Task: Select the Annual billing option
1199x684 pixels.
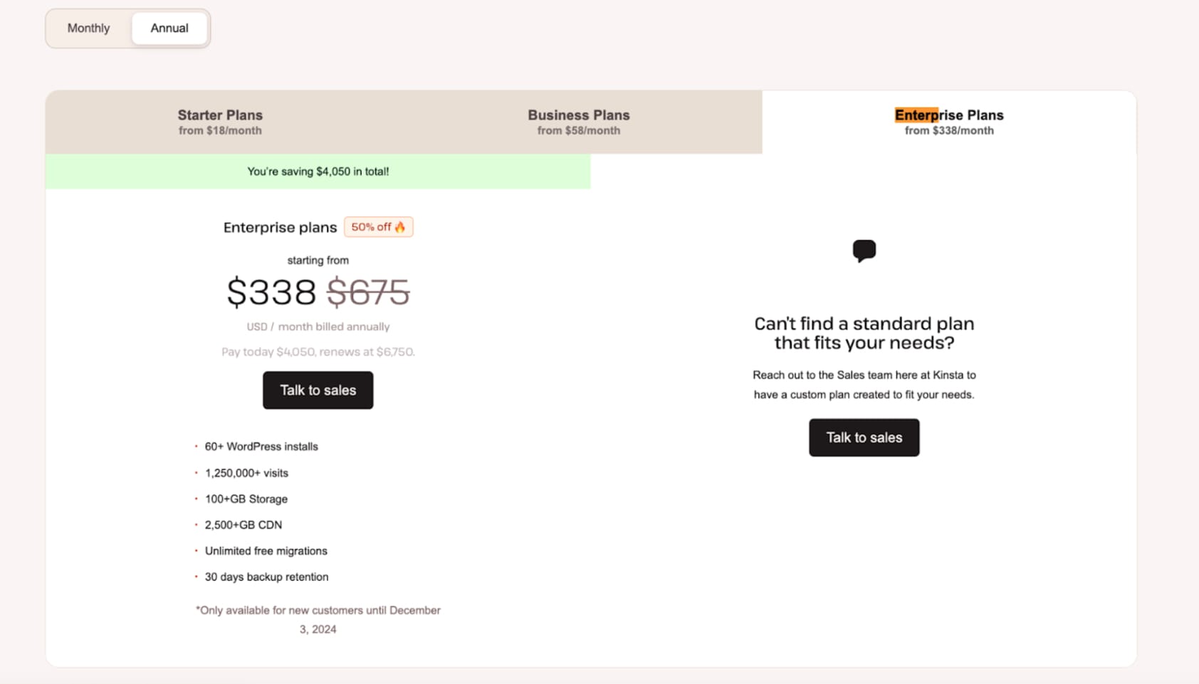Action: [x=169, y=28]
